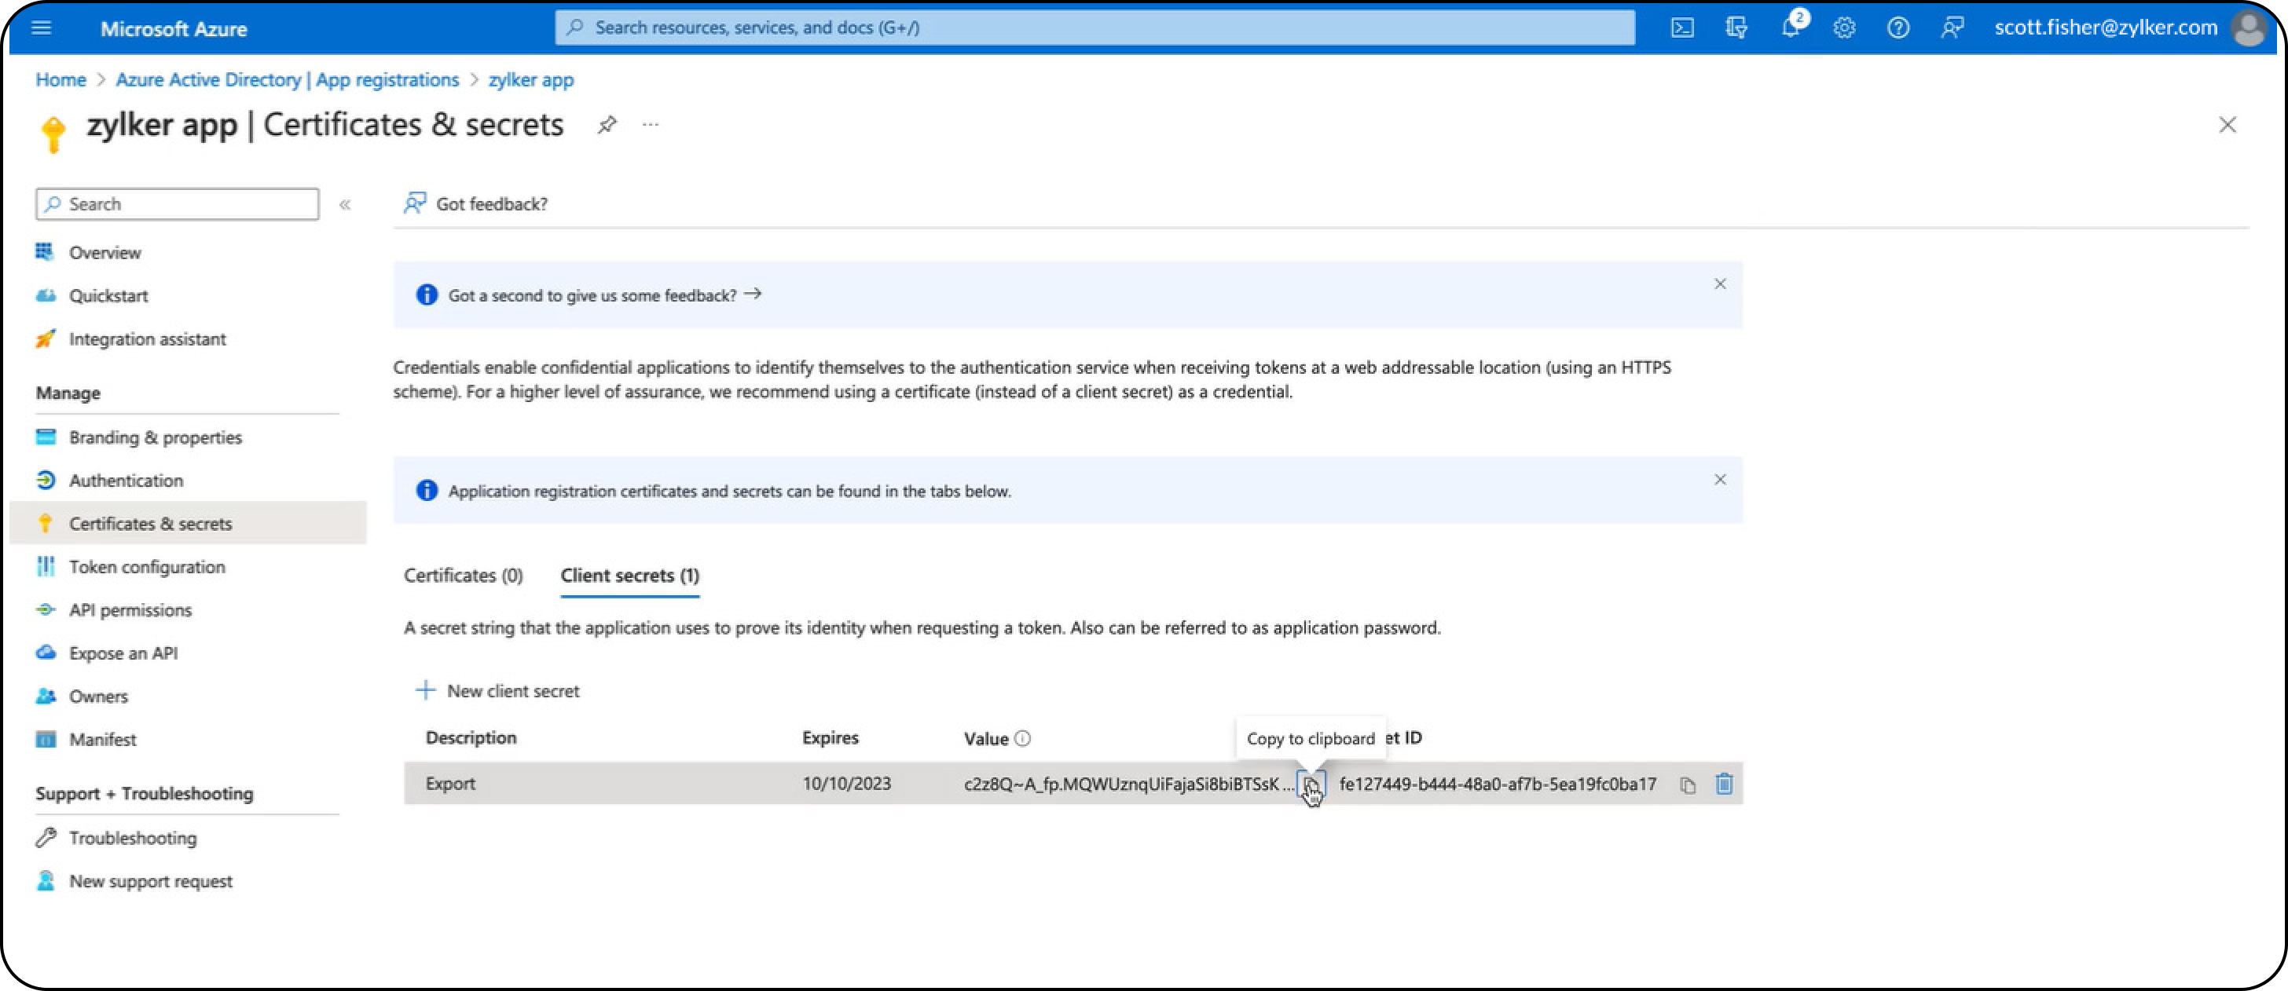Focus the left menu Search box
This screenshot has height=991, width=2288.
(x=178, y=204)
